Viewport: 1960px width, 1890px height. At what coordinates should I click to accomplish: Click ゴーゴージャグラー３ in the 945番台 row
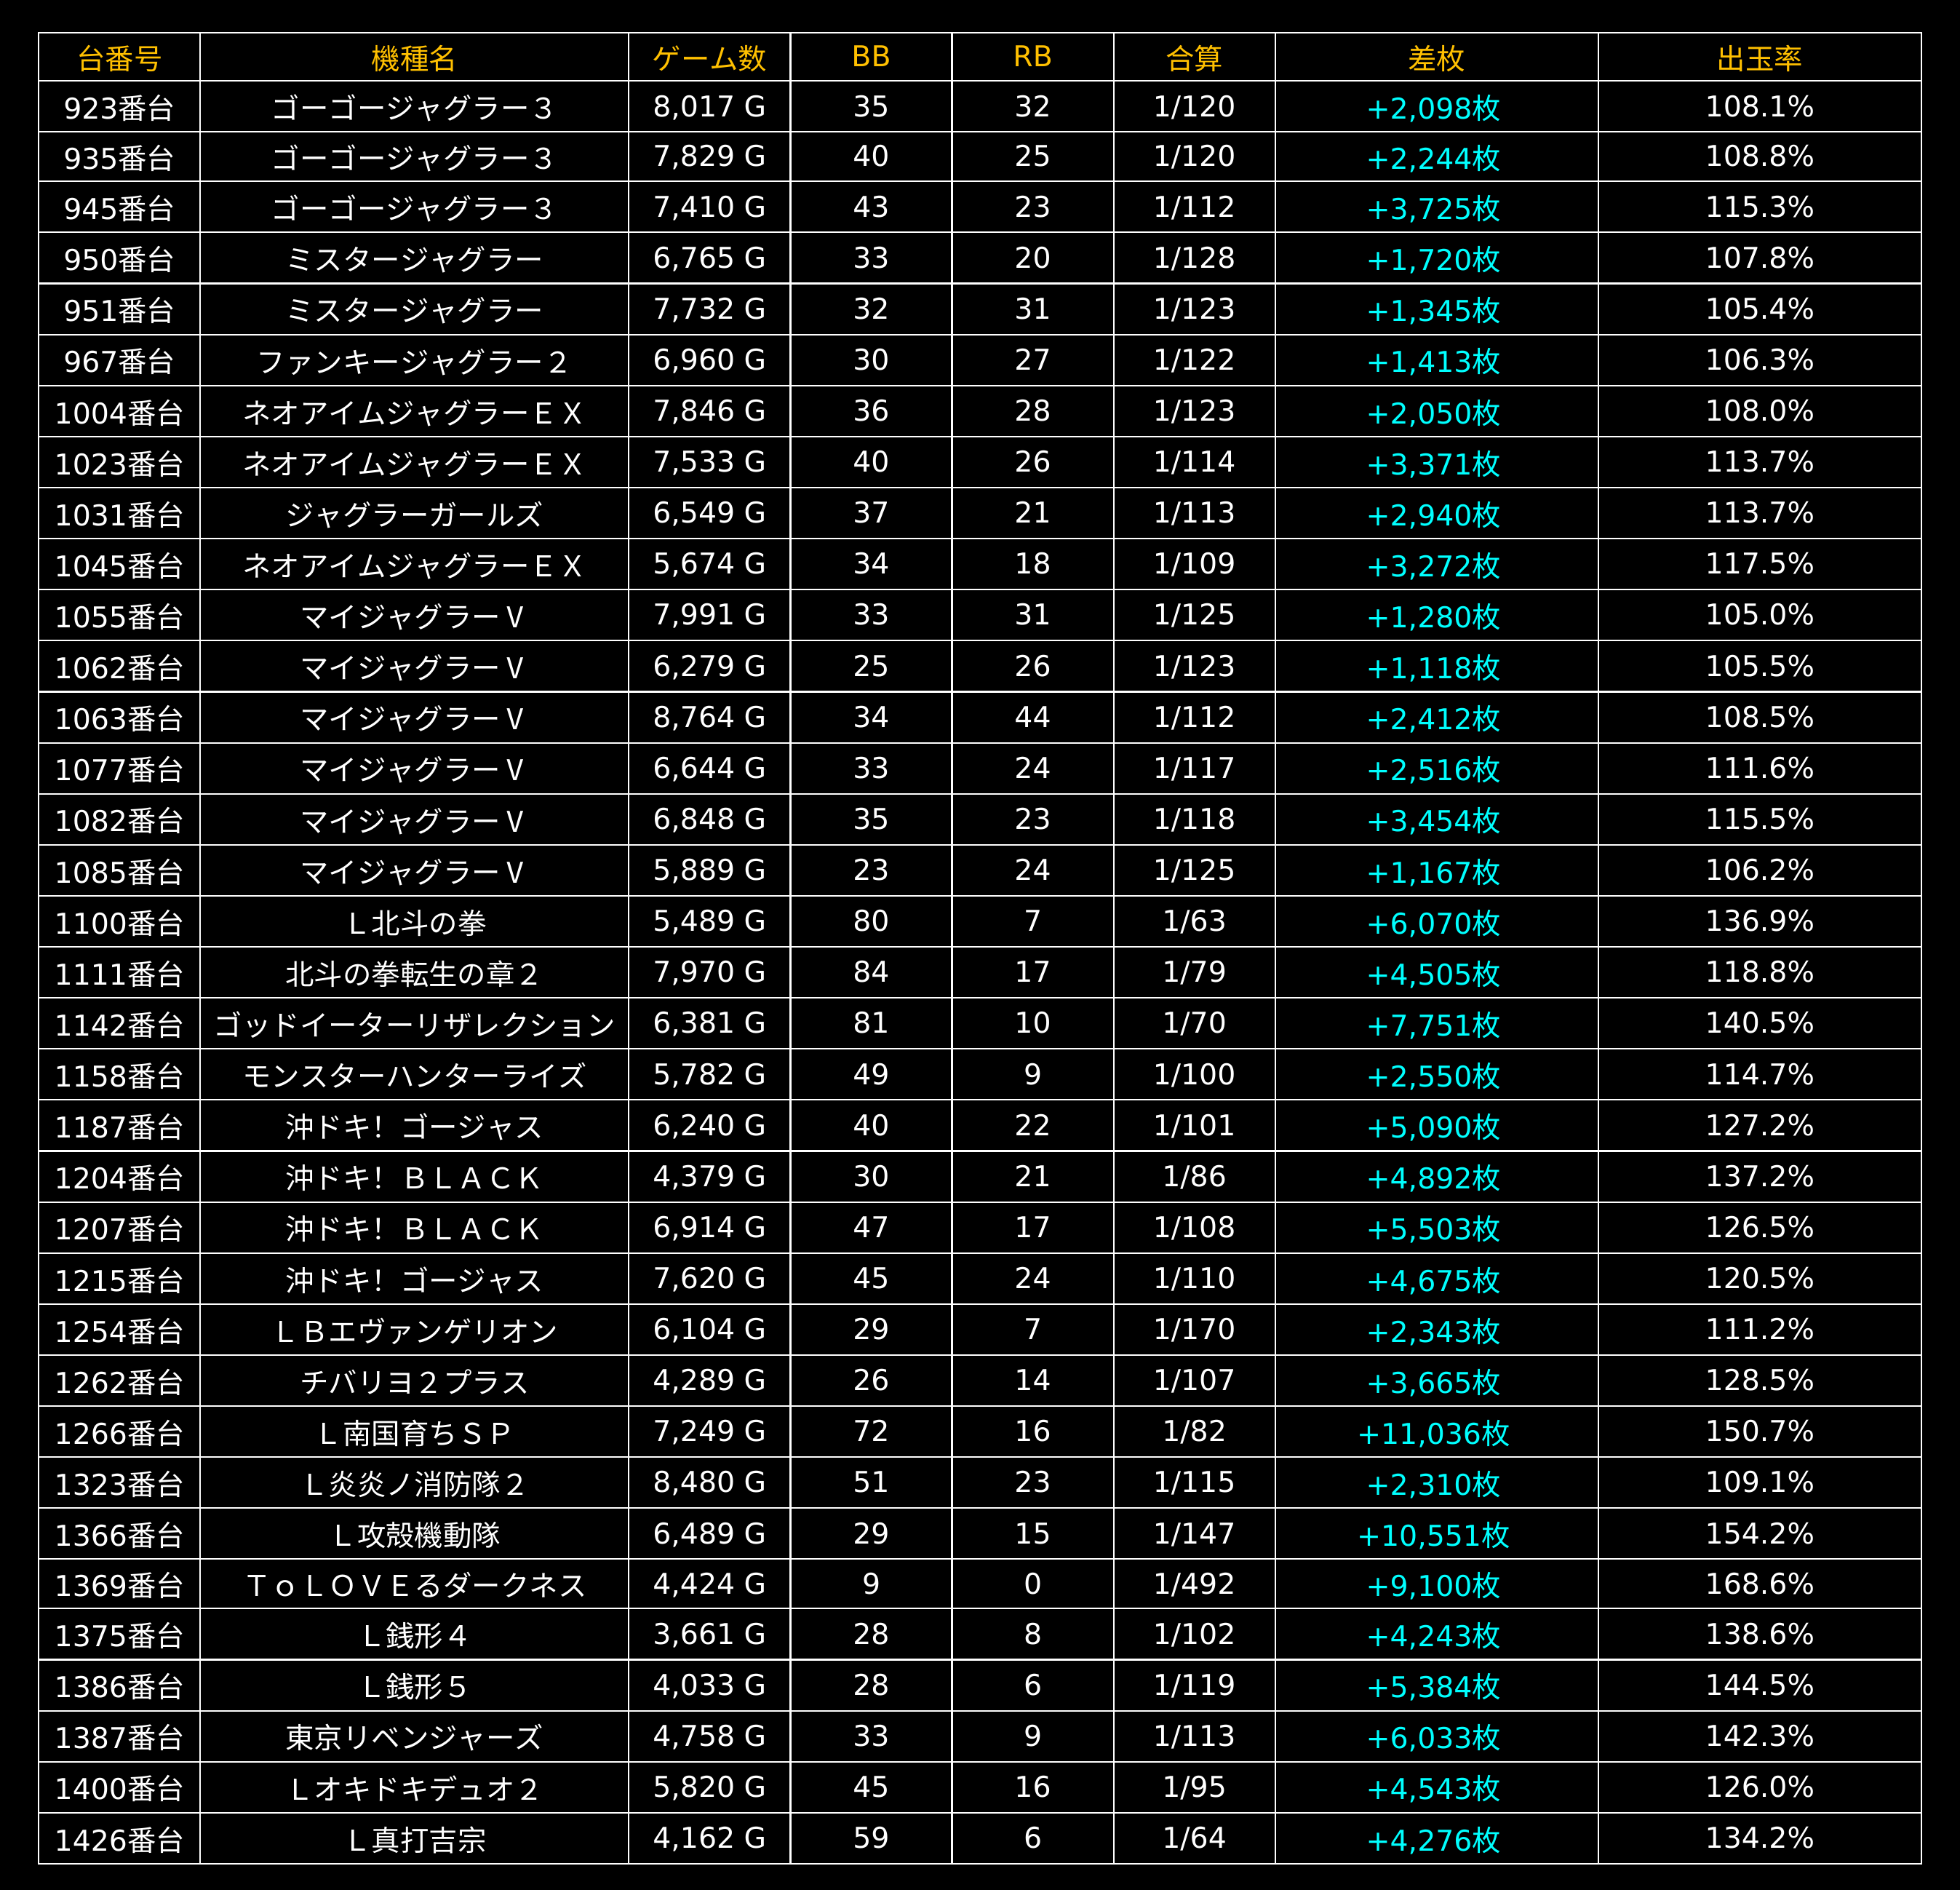[414, 208]
